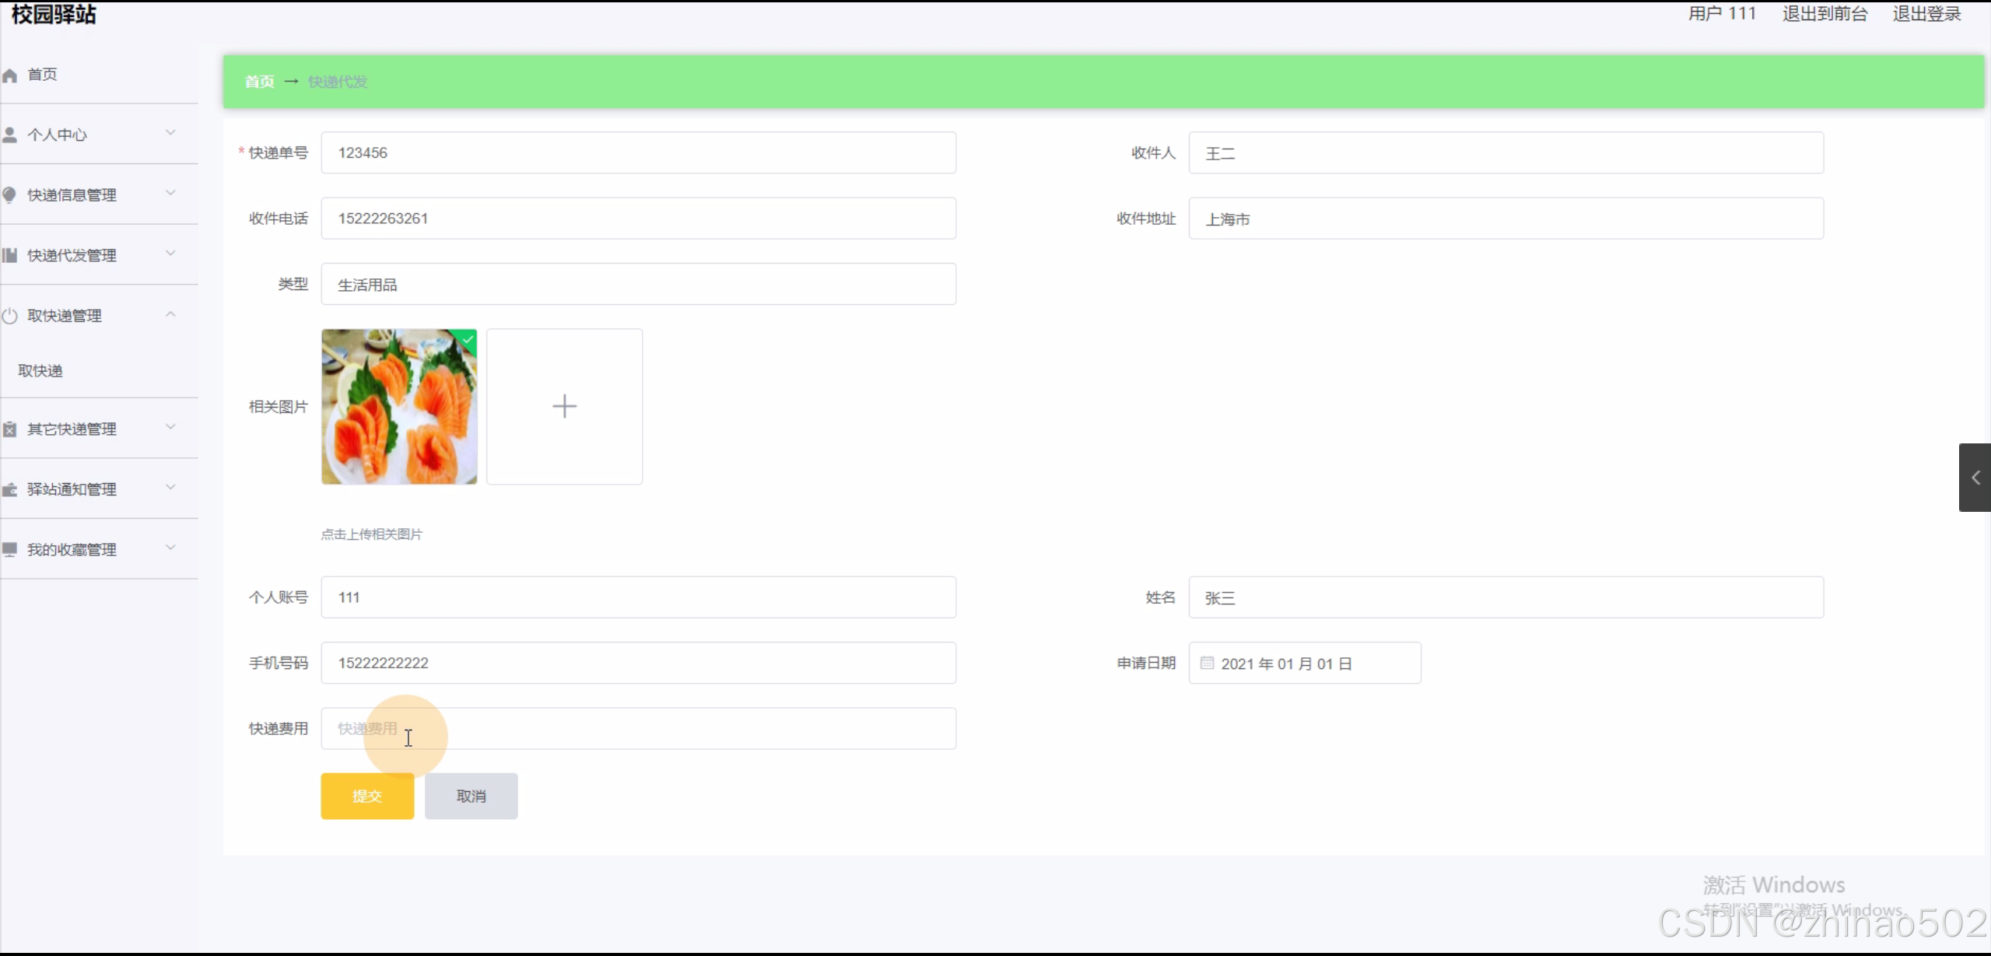Click the icon beside 快递信息管理
The height and width of the screenshot is (956, 1991).
pyautogui.click(x=9, y=194)
